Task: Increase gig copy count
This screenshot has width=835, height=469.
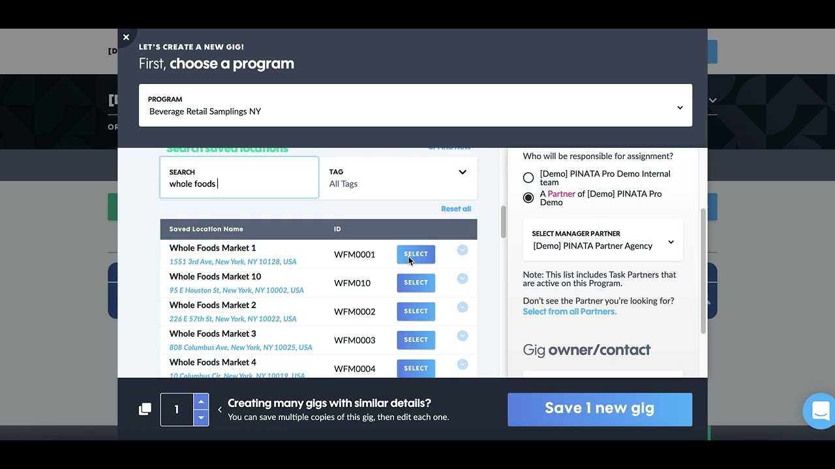Action: point(201,401)
